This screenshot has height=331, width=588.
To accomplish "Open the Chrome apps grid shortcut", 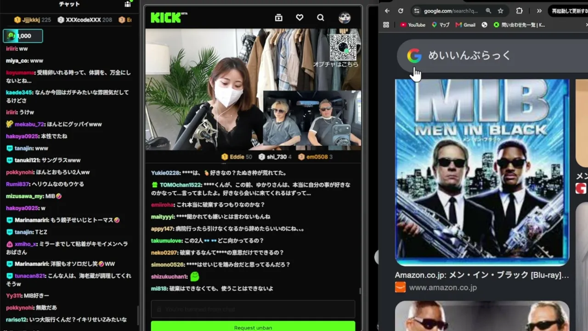I will [386, 25].
